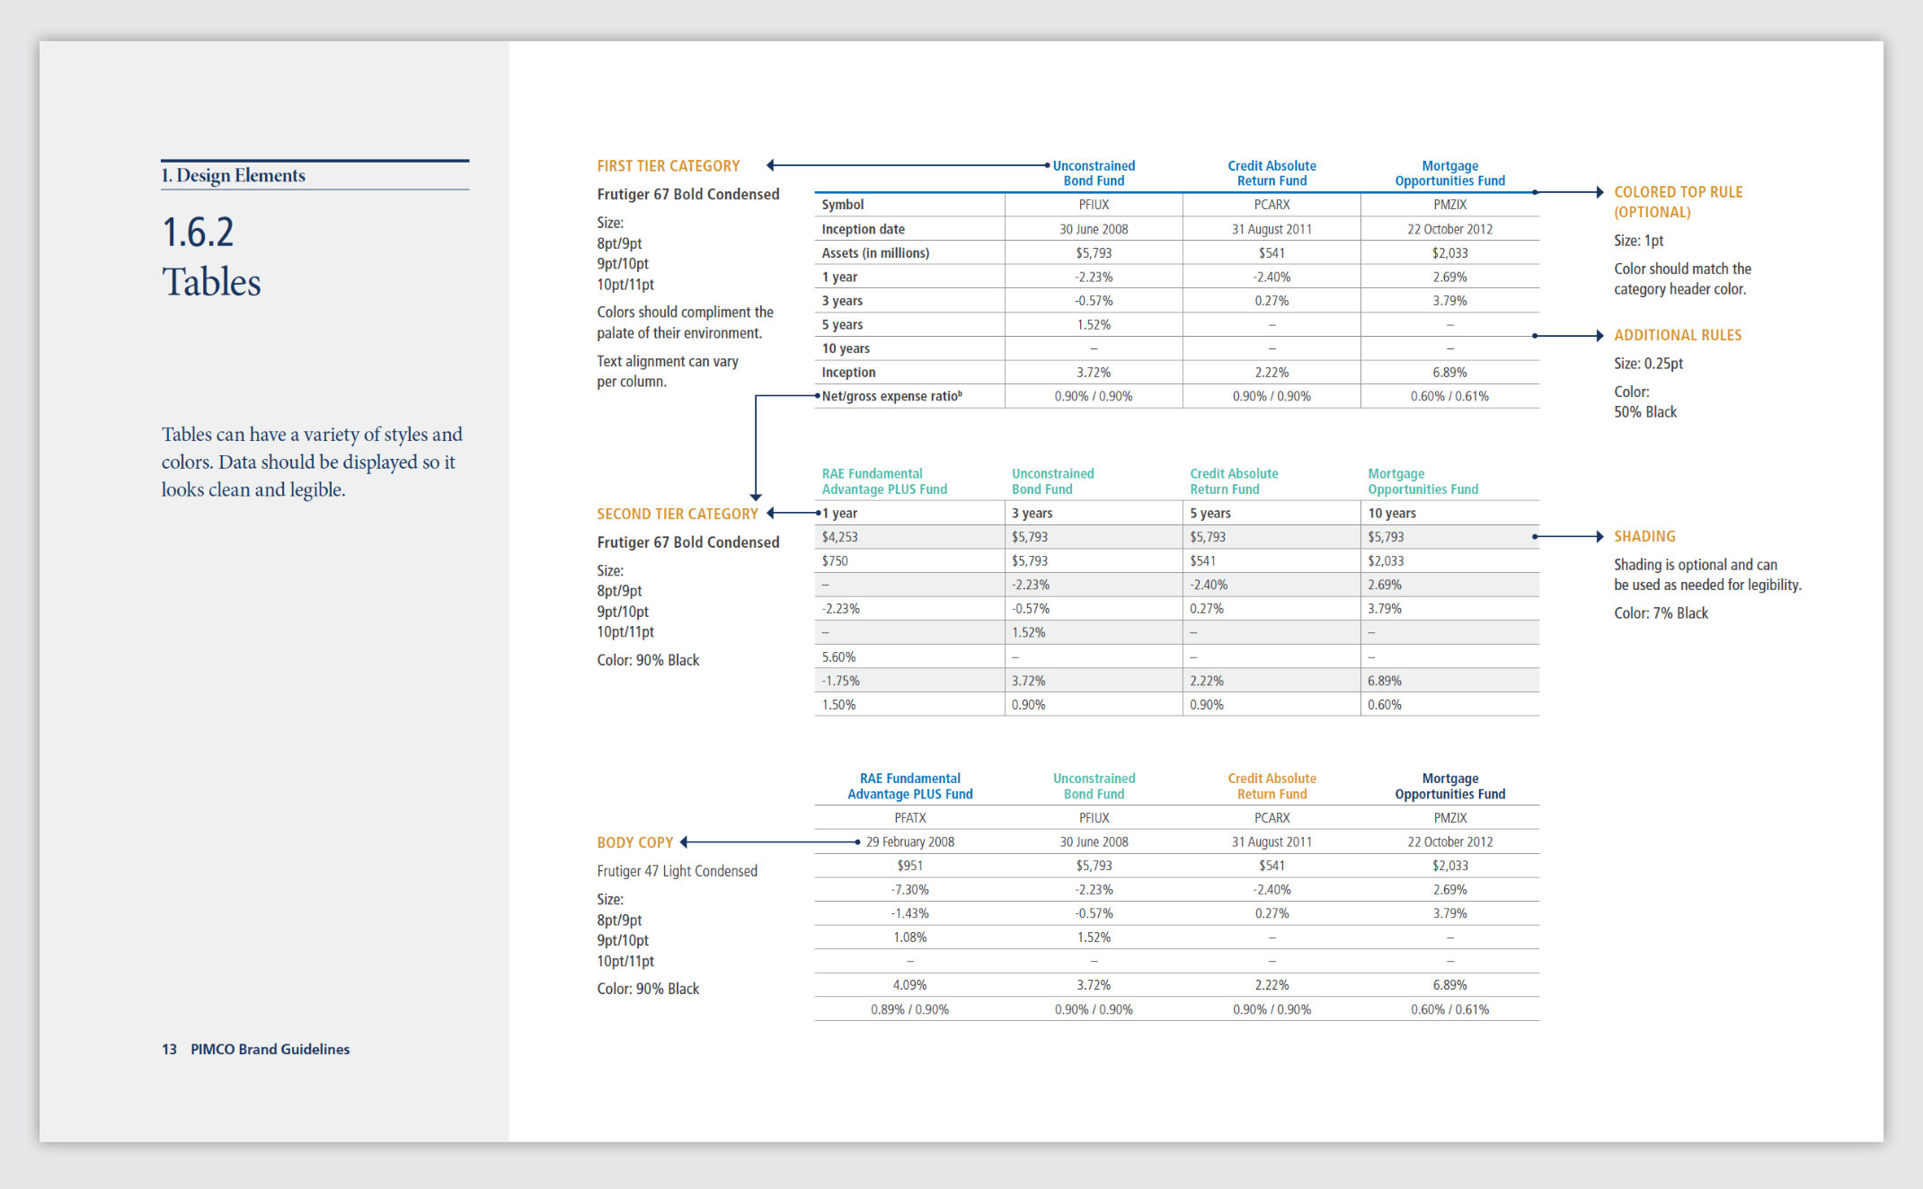The height and width of the screenshot is (1189, 1923).
Task: Click the BODY COPY label
Action: (634, 842)
